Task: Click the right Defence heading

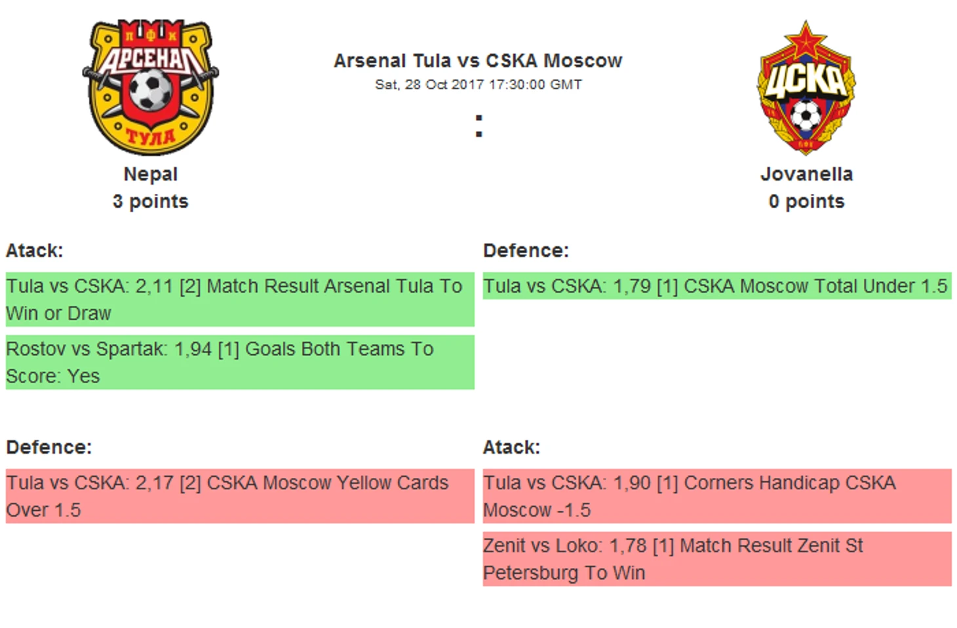Action: point(526,251)
